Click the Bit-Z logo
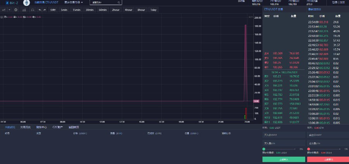This screenshot has width=349, height=164. point(12,3)
